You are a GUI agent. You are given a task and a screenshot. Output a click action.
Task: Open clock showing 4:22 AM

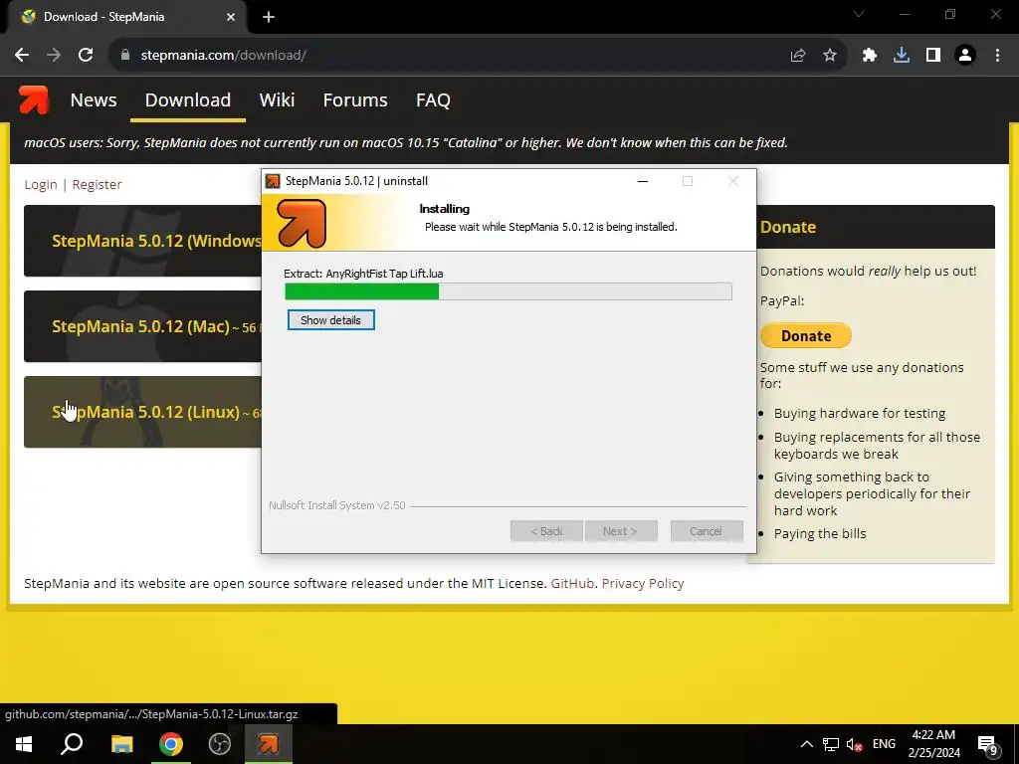click(933, 744)
